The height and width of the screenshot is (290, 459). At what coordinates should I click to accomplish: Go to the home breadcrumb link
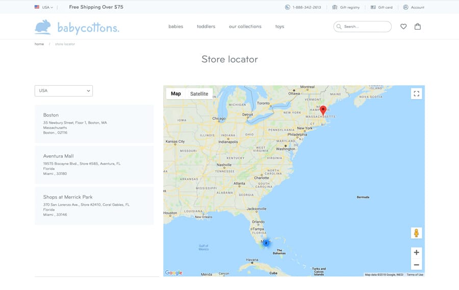(x=39, y=44)
